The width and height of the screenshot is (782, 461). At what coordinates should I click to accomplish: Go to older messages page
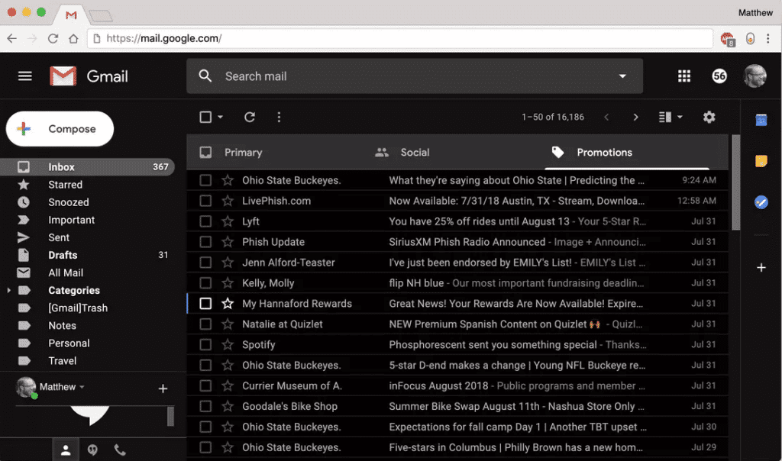pyautogui.click(x=635, y=117)
